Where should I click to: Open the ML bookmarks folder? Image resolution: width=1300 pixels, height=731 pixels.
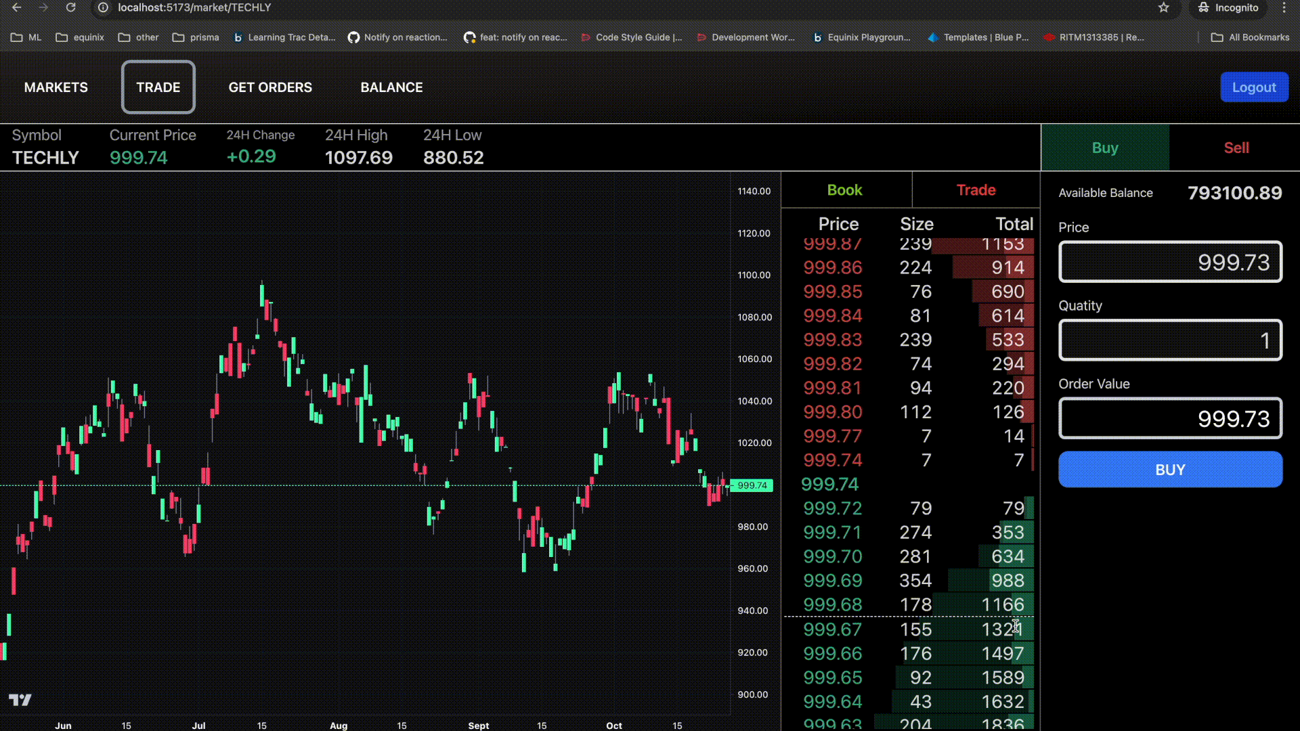26,37
